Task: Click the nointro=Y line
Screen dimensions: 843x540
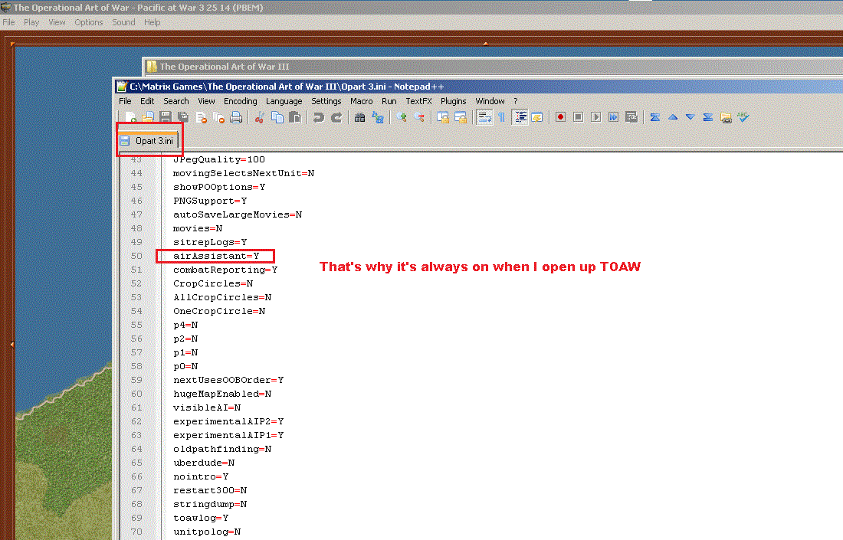Action: tap(201, 476)
